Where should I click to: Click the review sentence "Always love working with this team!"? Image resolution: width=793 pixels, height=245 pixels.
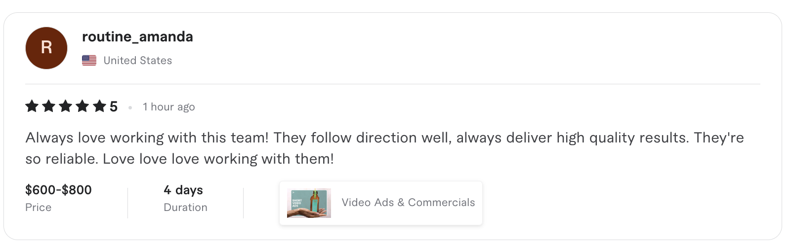147,138
